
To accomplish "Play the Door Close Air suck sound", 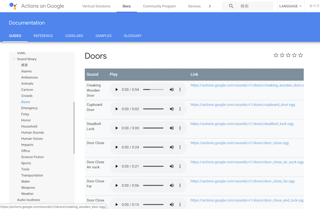I will [x=117, y=166].
